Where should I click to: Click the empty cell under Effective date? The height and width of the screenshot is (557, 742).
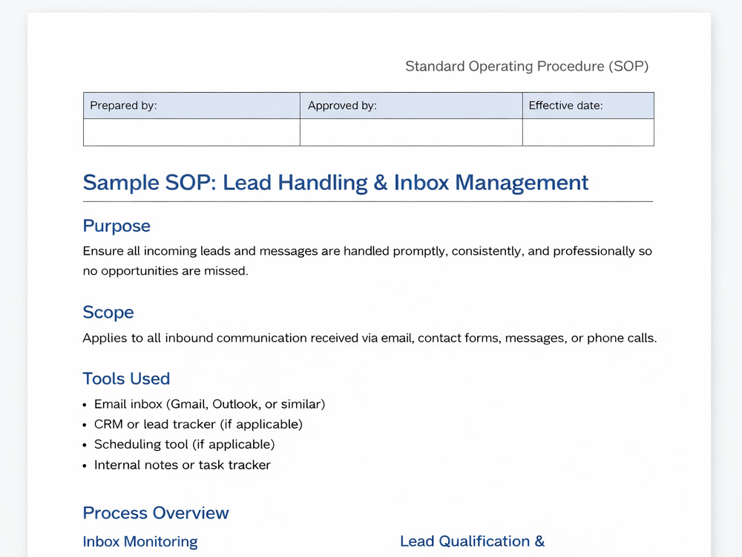588,132
